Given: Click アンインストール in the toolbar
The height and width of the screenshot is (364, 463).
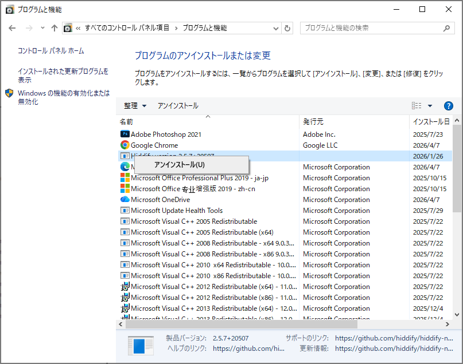Looking at the screenshot, I should 178,106.
